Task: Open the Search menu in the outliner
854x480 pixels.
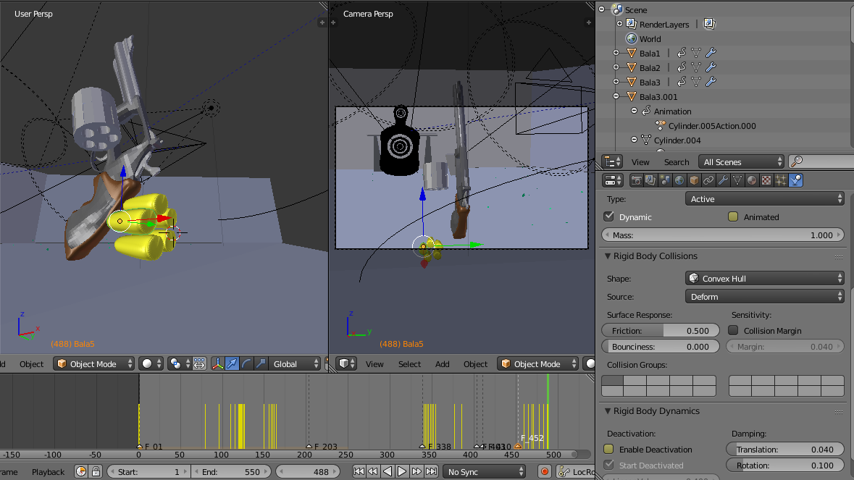Action: 677,161
